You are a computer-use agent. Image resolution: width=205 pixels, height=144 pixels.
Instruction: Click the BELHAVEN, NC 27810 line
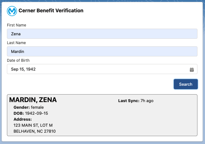coord(35,131)
